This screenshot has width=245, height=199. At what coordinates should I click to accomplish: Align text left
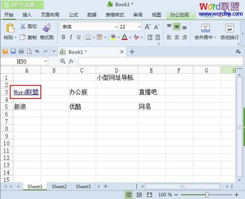click(x=169, y=37)
